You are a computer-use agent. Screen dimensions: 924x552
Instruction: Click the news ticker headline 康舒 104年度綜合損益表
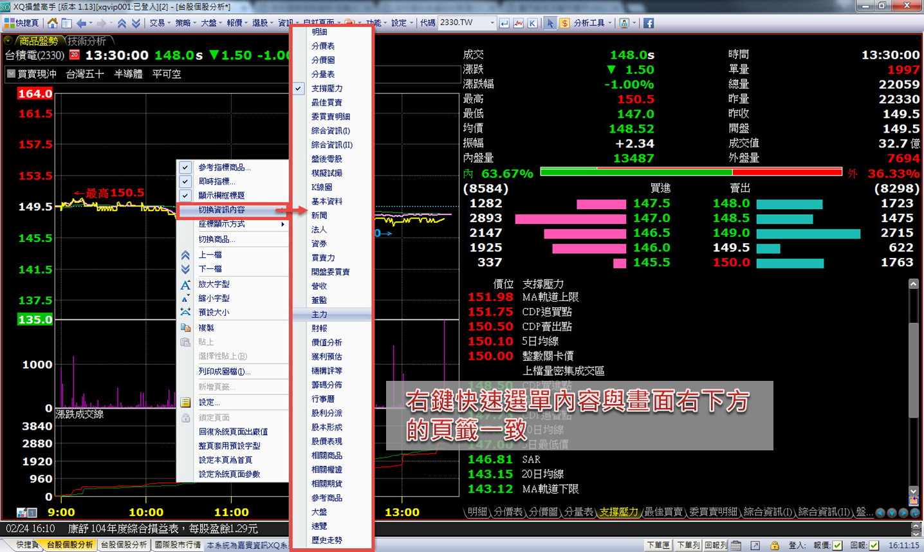click(163, 529)
